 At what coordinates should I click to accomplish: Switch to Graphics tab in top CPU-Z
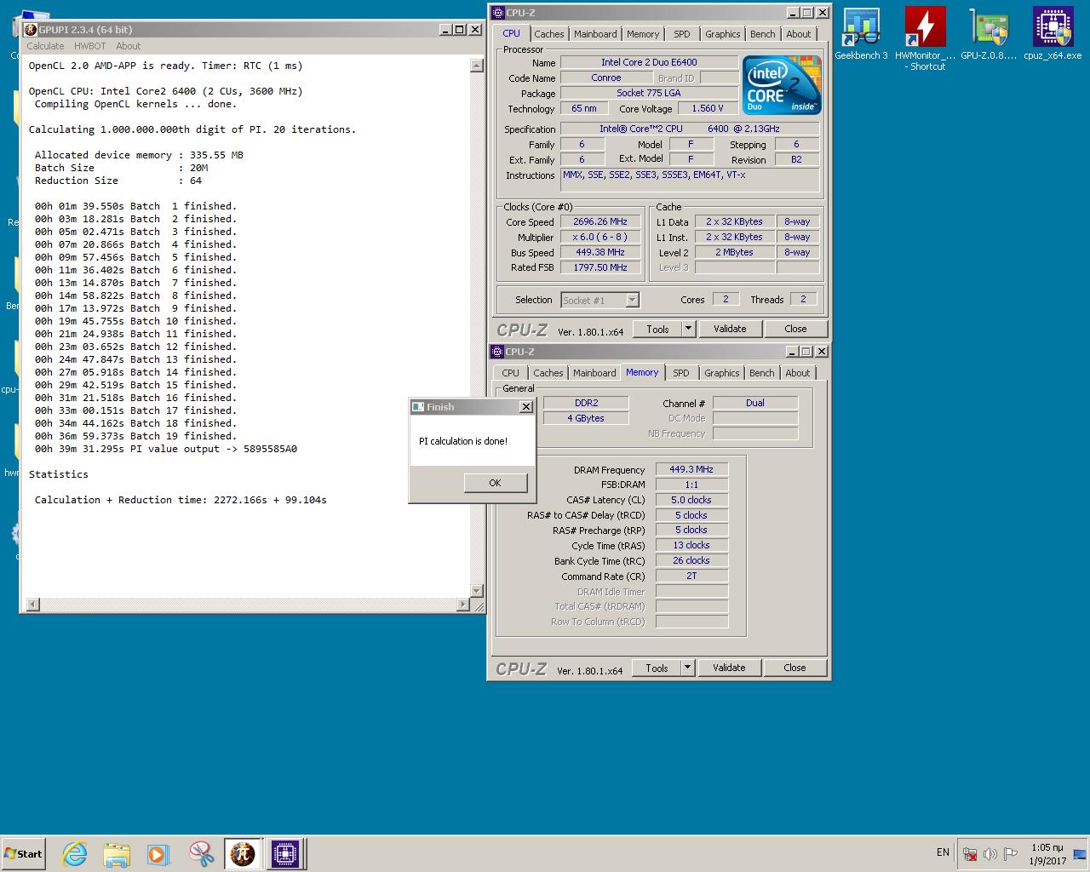coord(722,34)
